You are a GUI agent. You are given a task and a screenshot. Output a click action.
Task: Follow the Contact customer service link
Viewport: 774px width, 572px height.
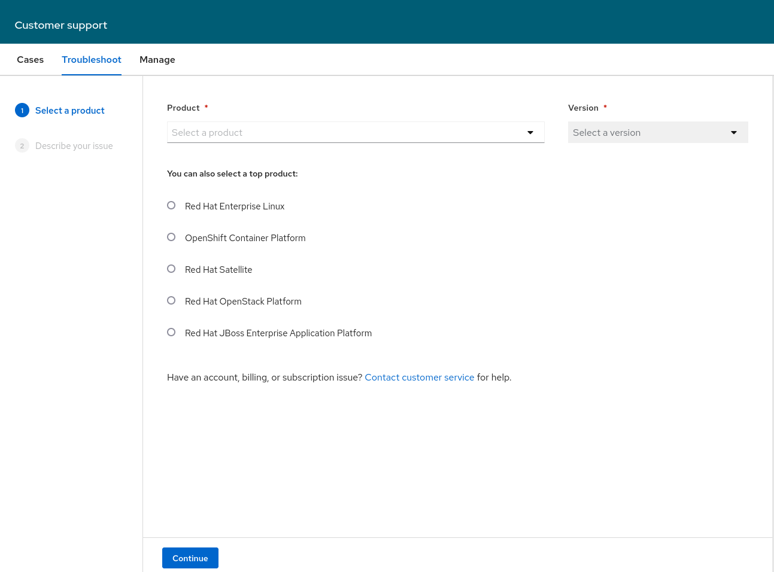tap(419, 378)
